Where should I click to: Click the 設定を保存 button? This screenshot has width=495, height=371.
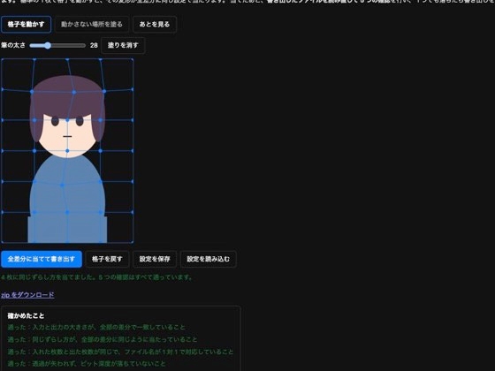(155, 259)
